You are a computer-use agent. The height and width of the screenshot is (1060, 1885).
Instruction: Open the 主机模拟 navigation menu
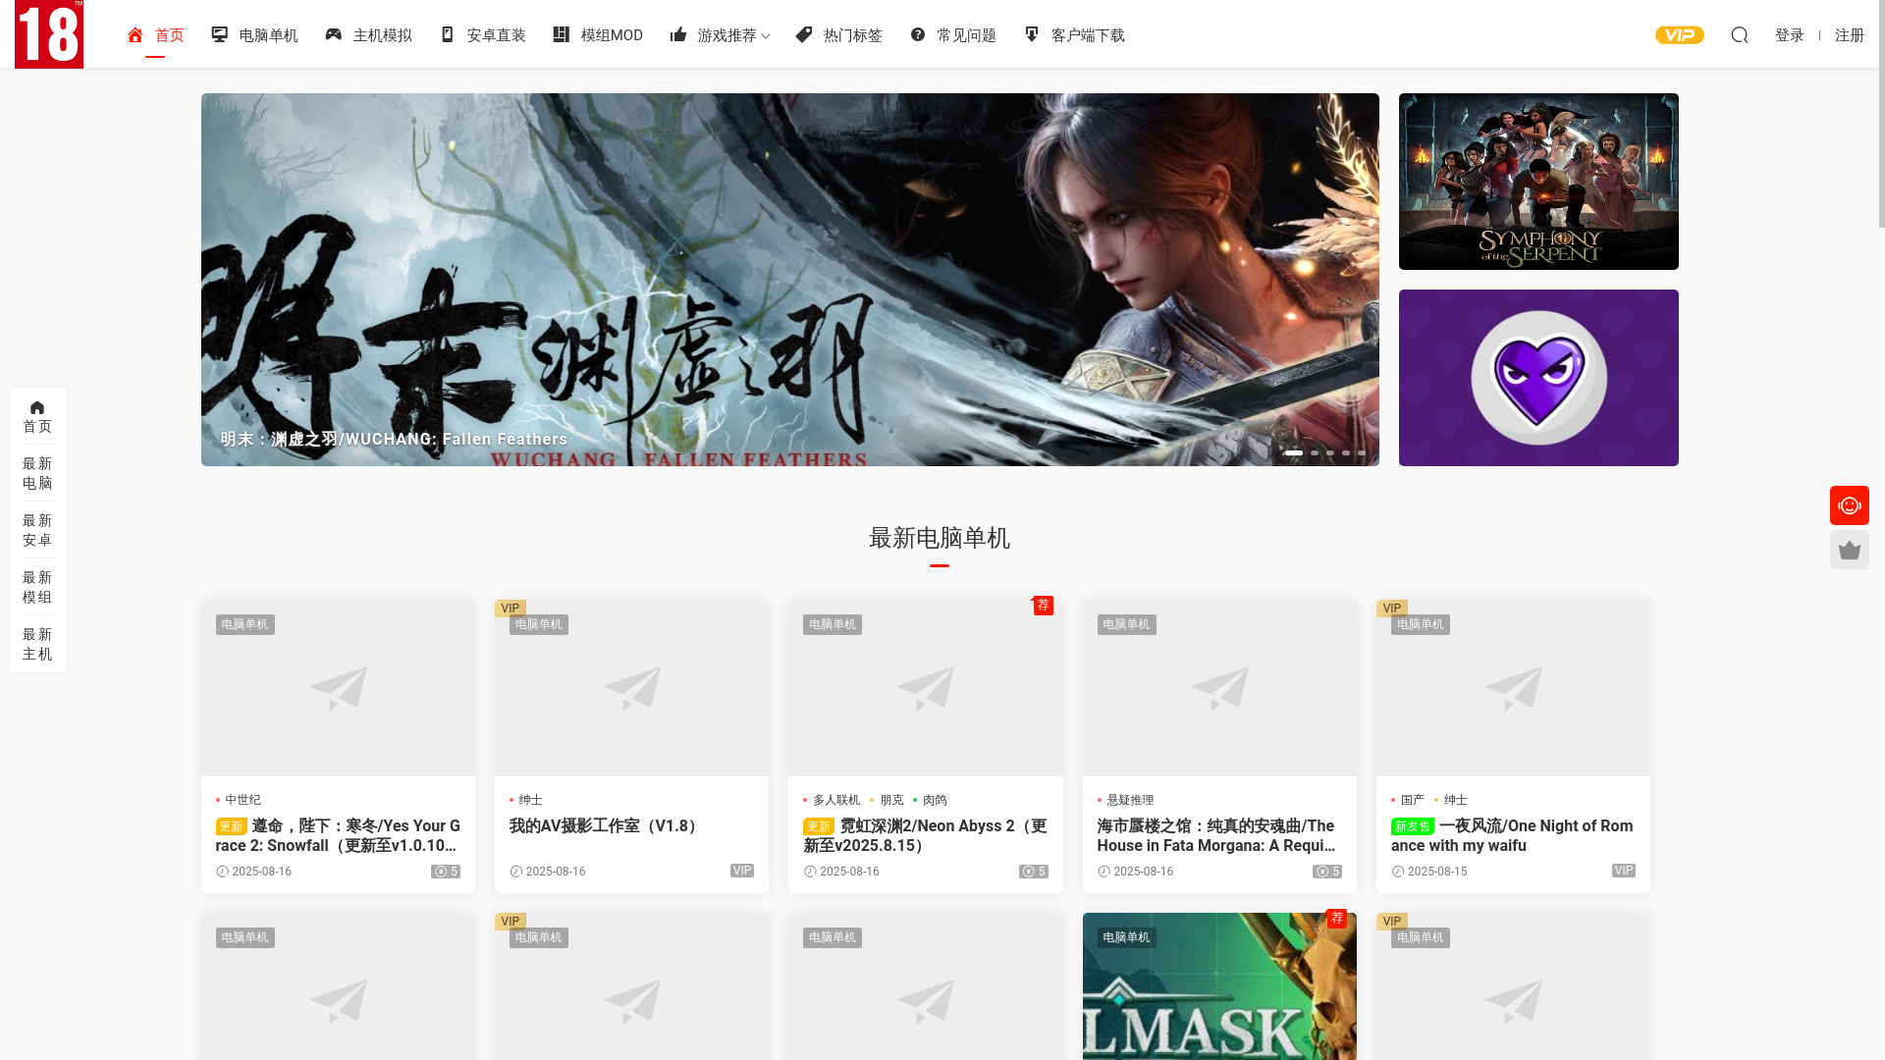[x=368, y=35]
